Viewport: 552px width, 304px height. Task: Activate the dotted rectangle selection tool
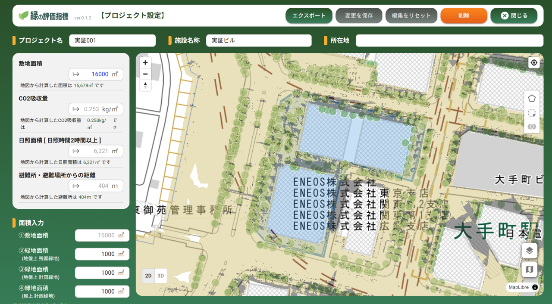[532, 113]
